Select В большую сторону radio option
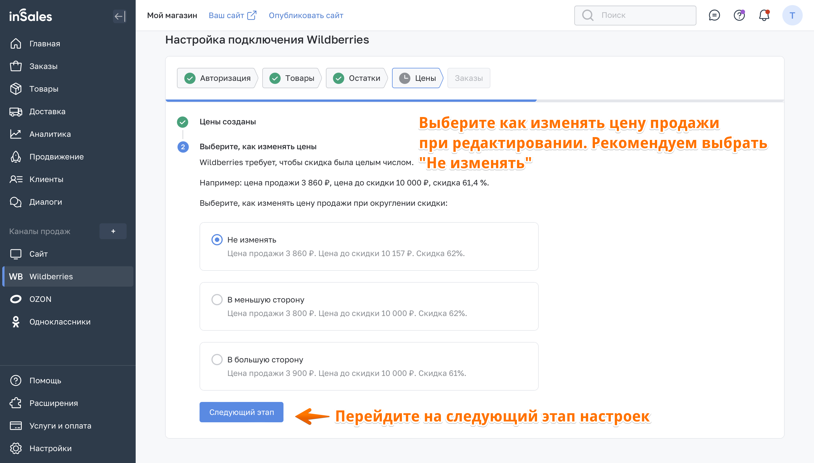This screenshot has height=463, width=814. coord(217,359)
